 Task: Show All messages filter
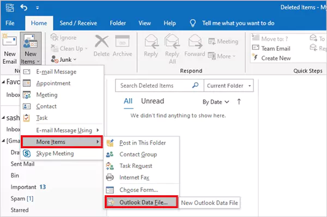[128, 101]
